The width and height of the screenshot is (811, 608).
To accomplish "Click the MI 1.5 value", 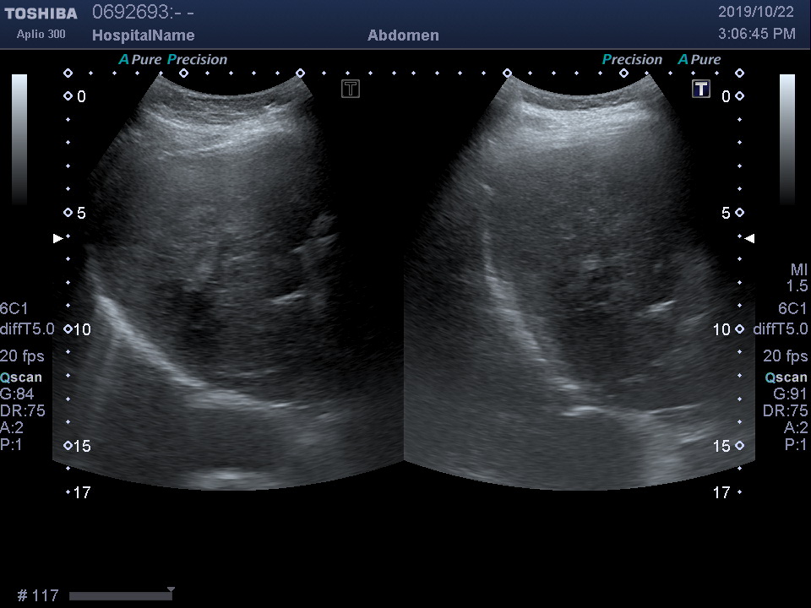I will [798, 278].
